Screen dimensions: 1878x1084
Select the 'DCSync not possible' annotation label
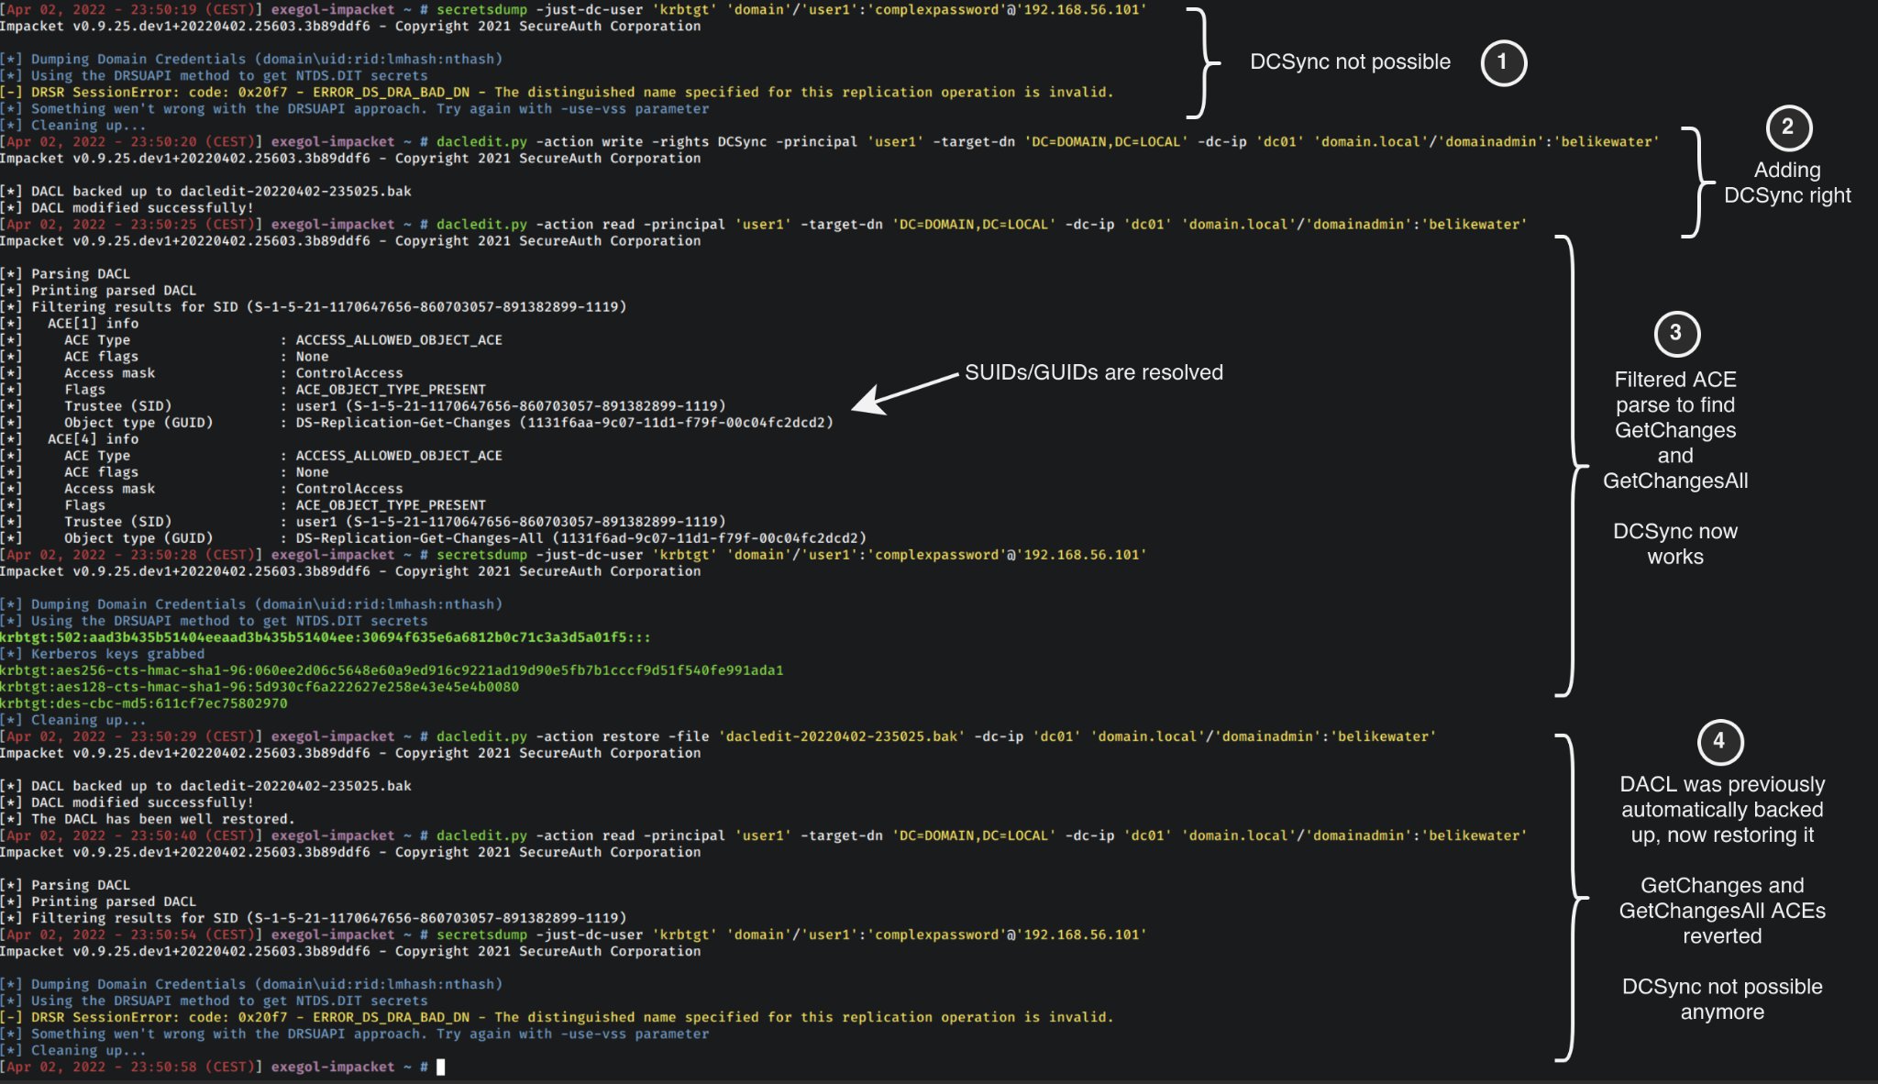pyautogui.click(x=1349, y=61)
